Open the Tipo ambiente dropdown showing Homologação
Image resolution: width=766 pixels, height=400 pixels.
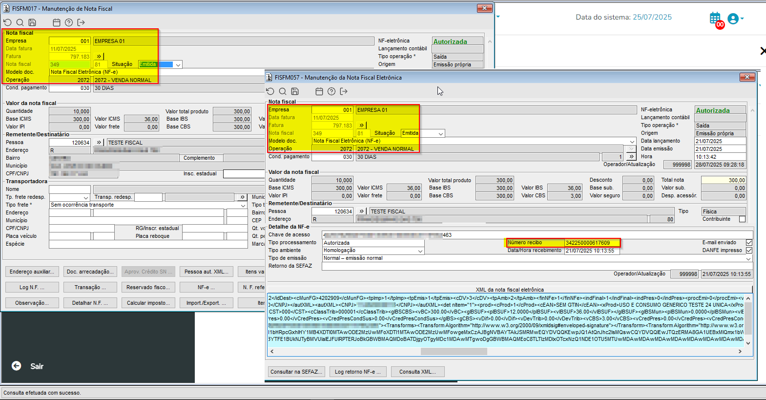420,251
